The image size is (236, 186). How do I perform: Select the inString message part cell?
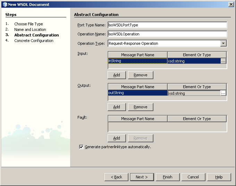(137, 61)
